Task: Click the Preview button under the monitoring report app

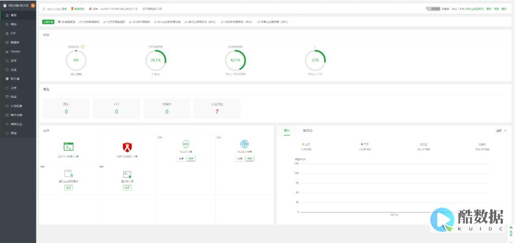Action: pos(240,158)
